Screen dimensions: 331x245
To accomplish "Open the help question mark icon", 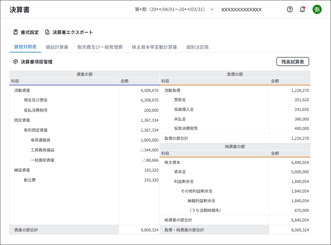I will [290, 9].
